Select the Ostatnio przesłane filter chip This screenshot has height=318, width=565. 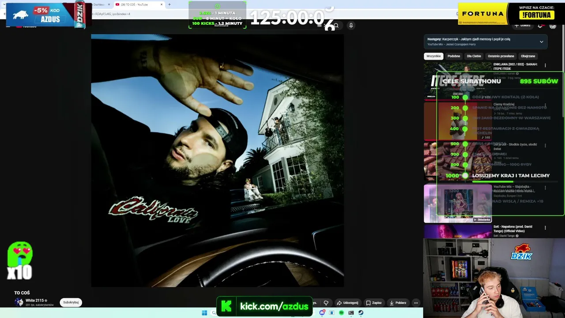tap(501, 56)
